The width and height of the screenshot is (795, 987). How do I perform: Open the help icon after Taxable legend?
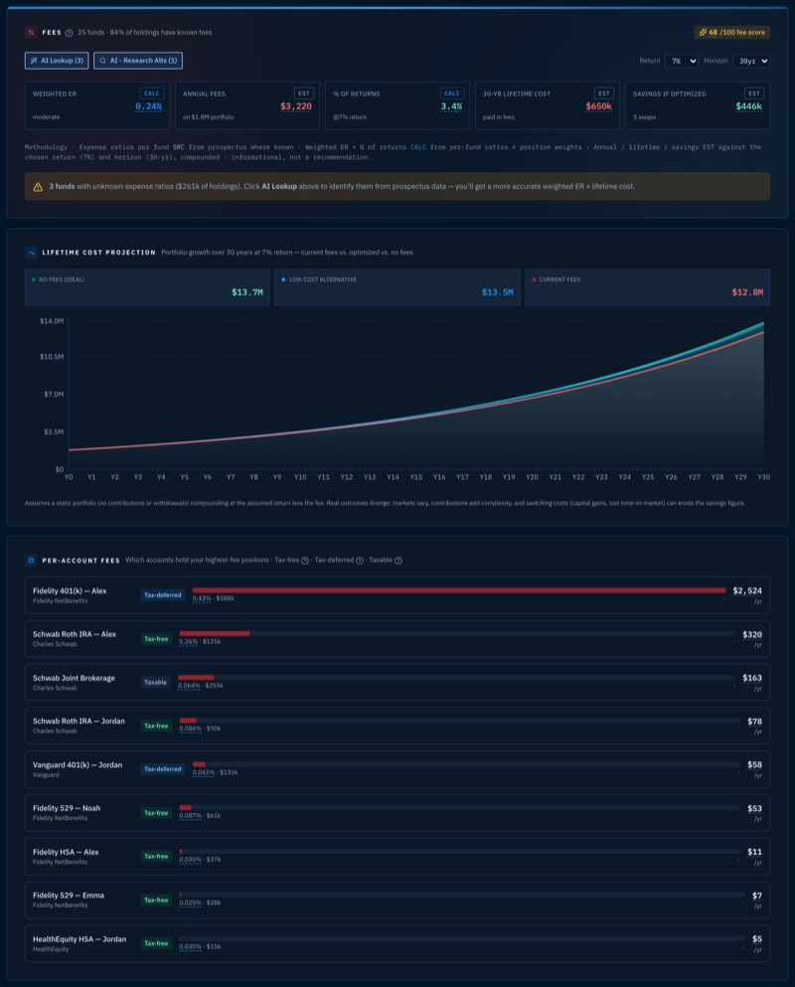point(398,561)
